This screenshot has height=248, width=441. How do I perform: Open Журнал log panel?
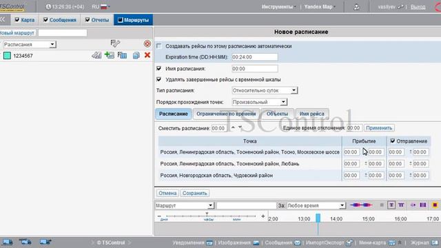(424, 242)
